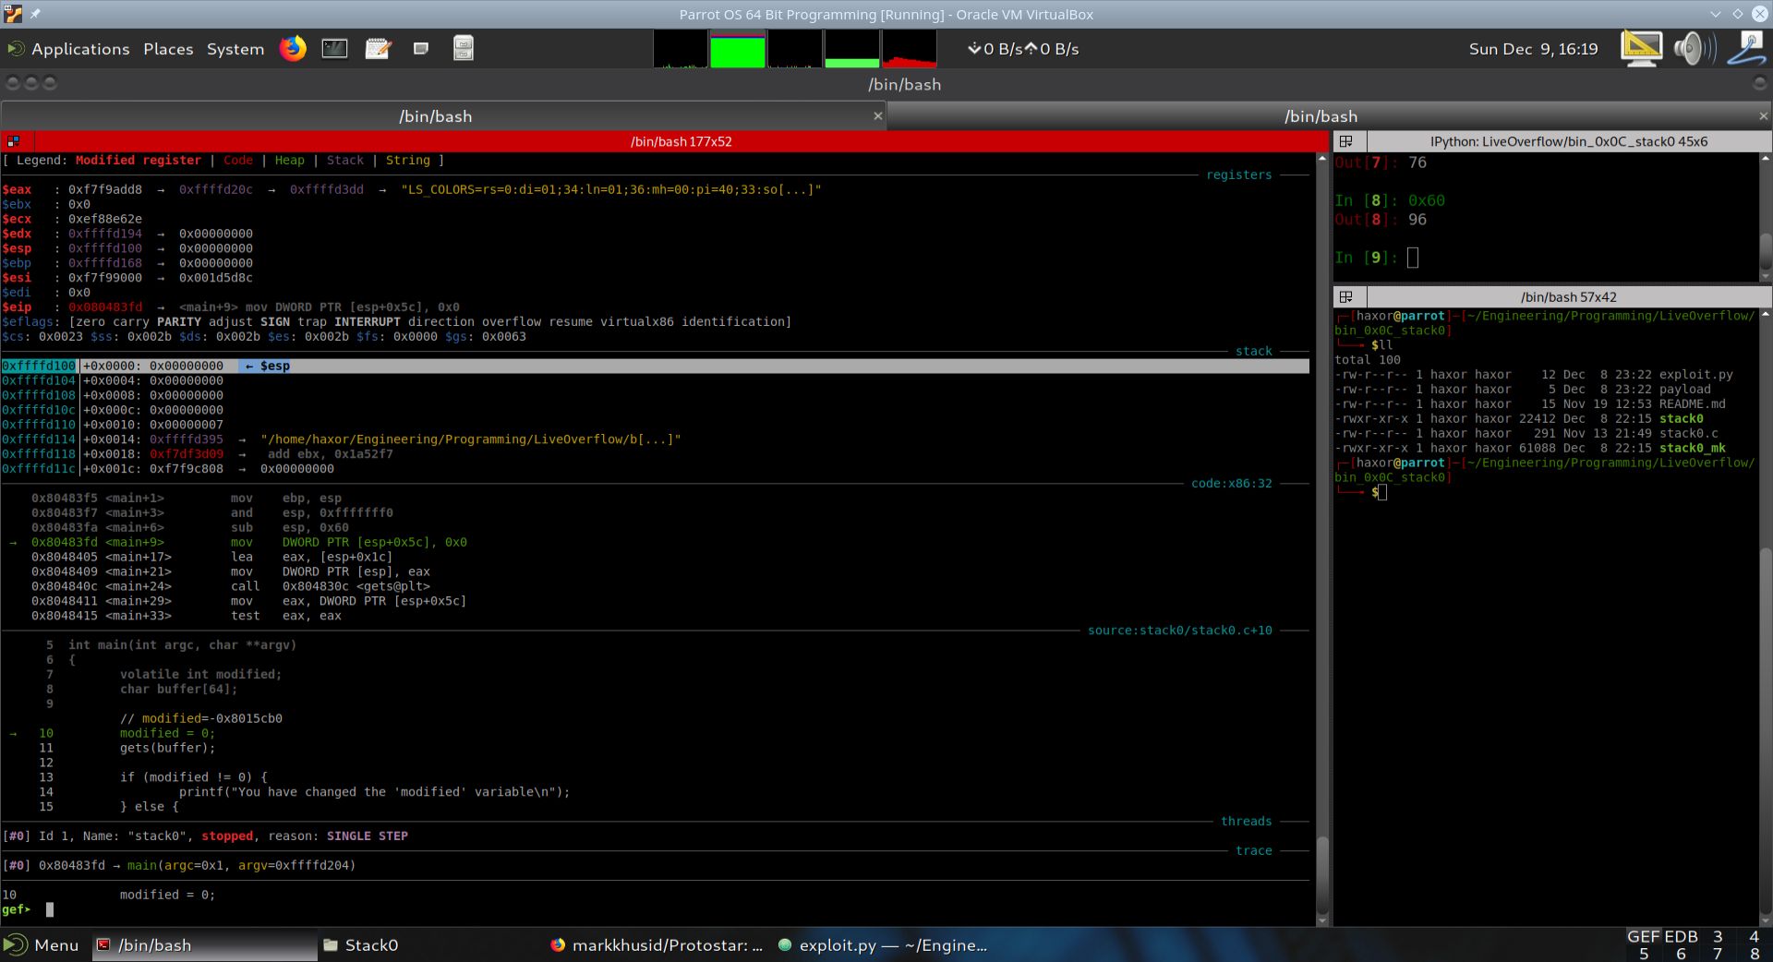
Task: Open the Applications menu
Action: pyautogui.click(x=68, y=49)
